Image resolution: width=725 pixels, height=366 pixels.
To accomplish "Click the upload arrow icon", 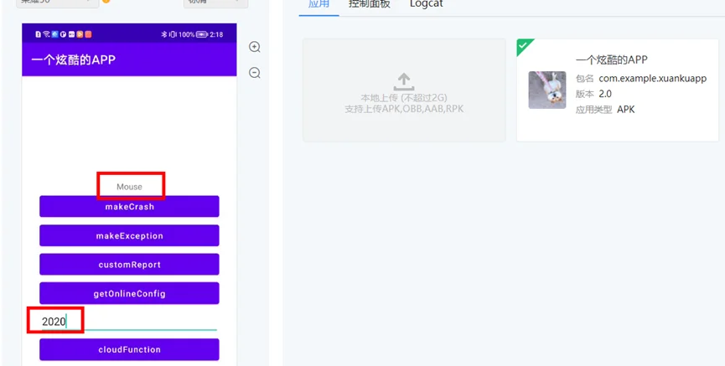I will [x=404, y=82].
